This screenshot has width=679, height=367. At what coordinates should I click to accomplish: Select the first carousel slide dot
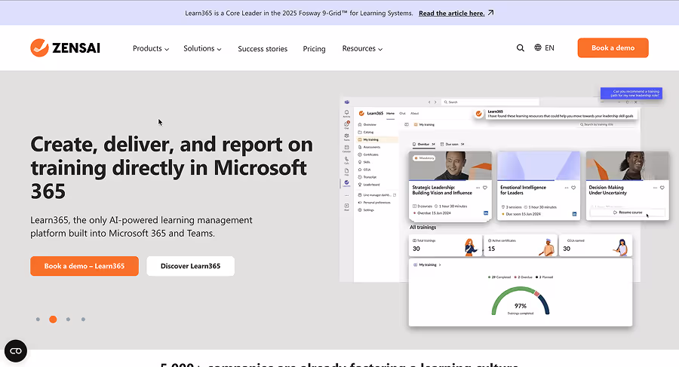(x=38, y=320)
